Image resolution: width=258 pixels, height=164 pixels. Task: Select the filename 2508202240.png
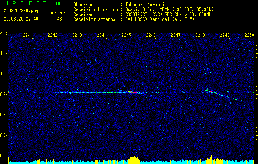point(21,11)
